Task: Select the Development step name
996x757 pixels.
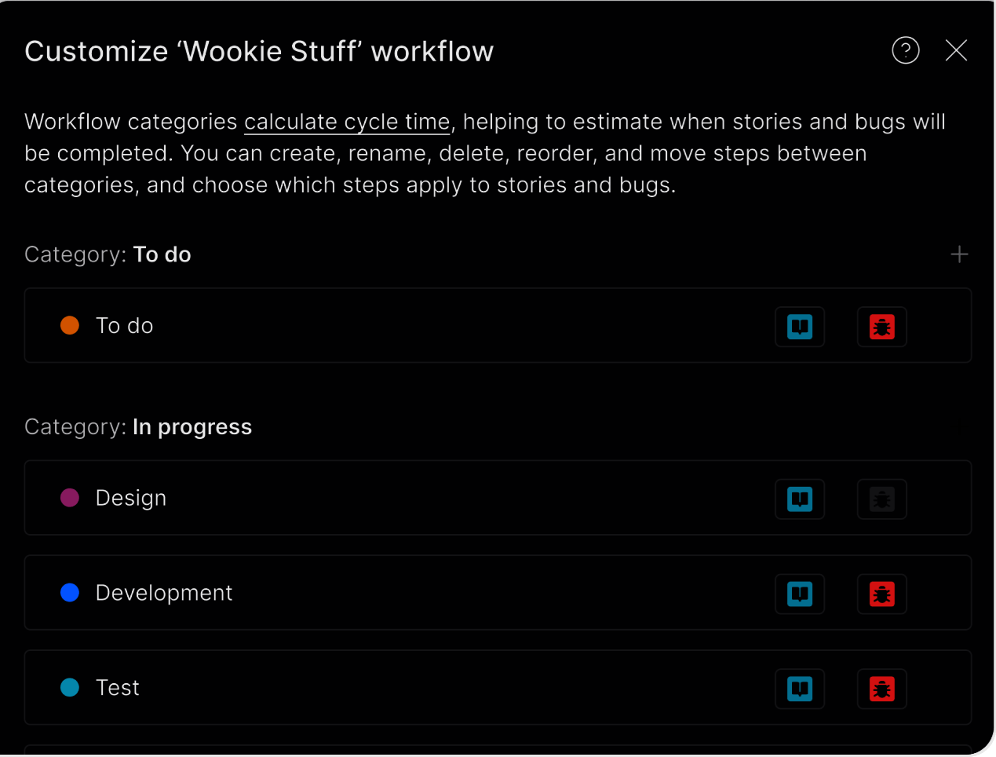Action: pos(164,593)
